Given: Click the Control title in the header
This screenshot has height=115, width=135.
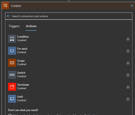Looking at the screenshot, I should click(16, 6).
